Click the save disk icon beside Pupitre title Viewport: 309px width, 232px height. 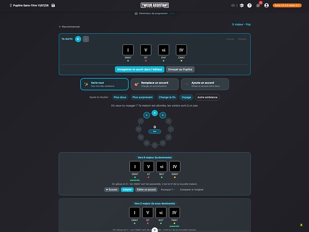(53, 6)
